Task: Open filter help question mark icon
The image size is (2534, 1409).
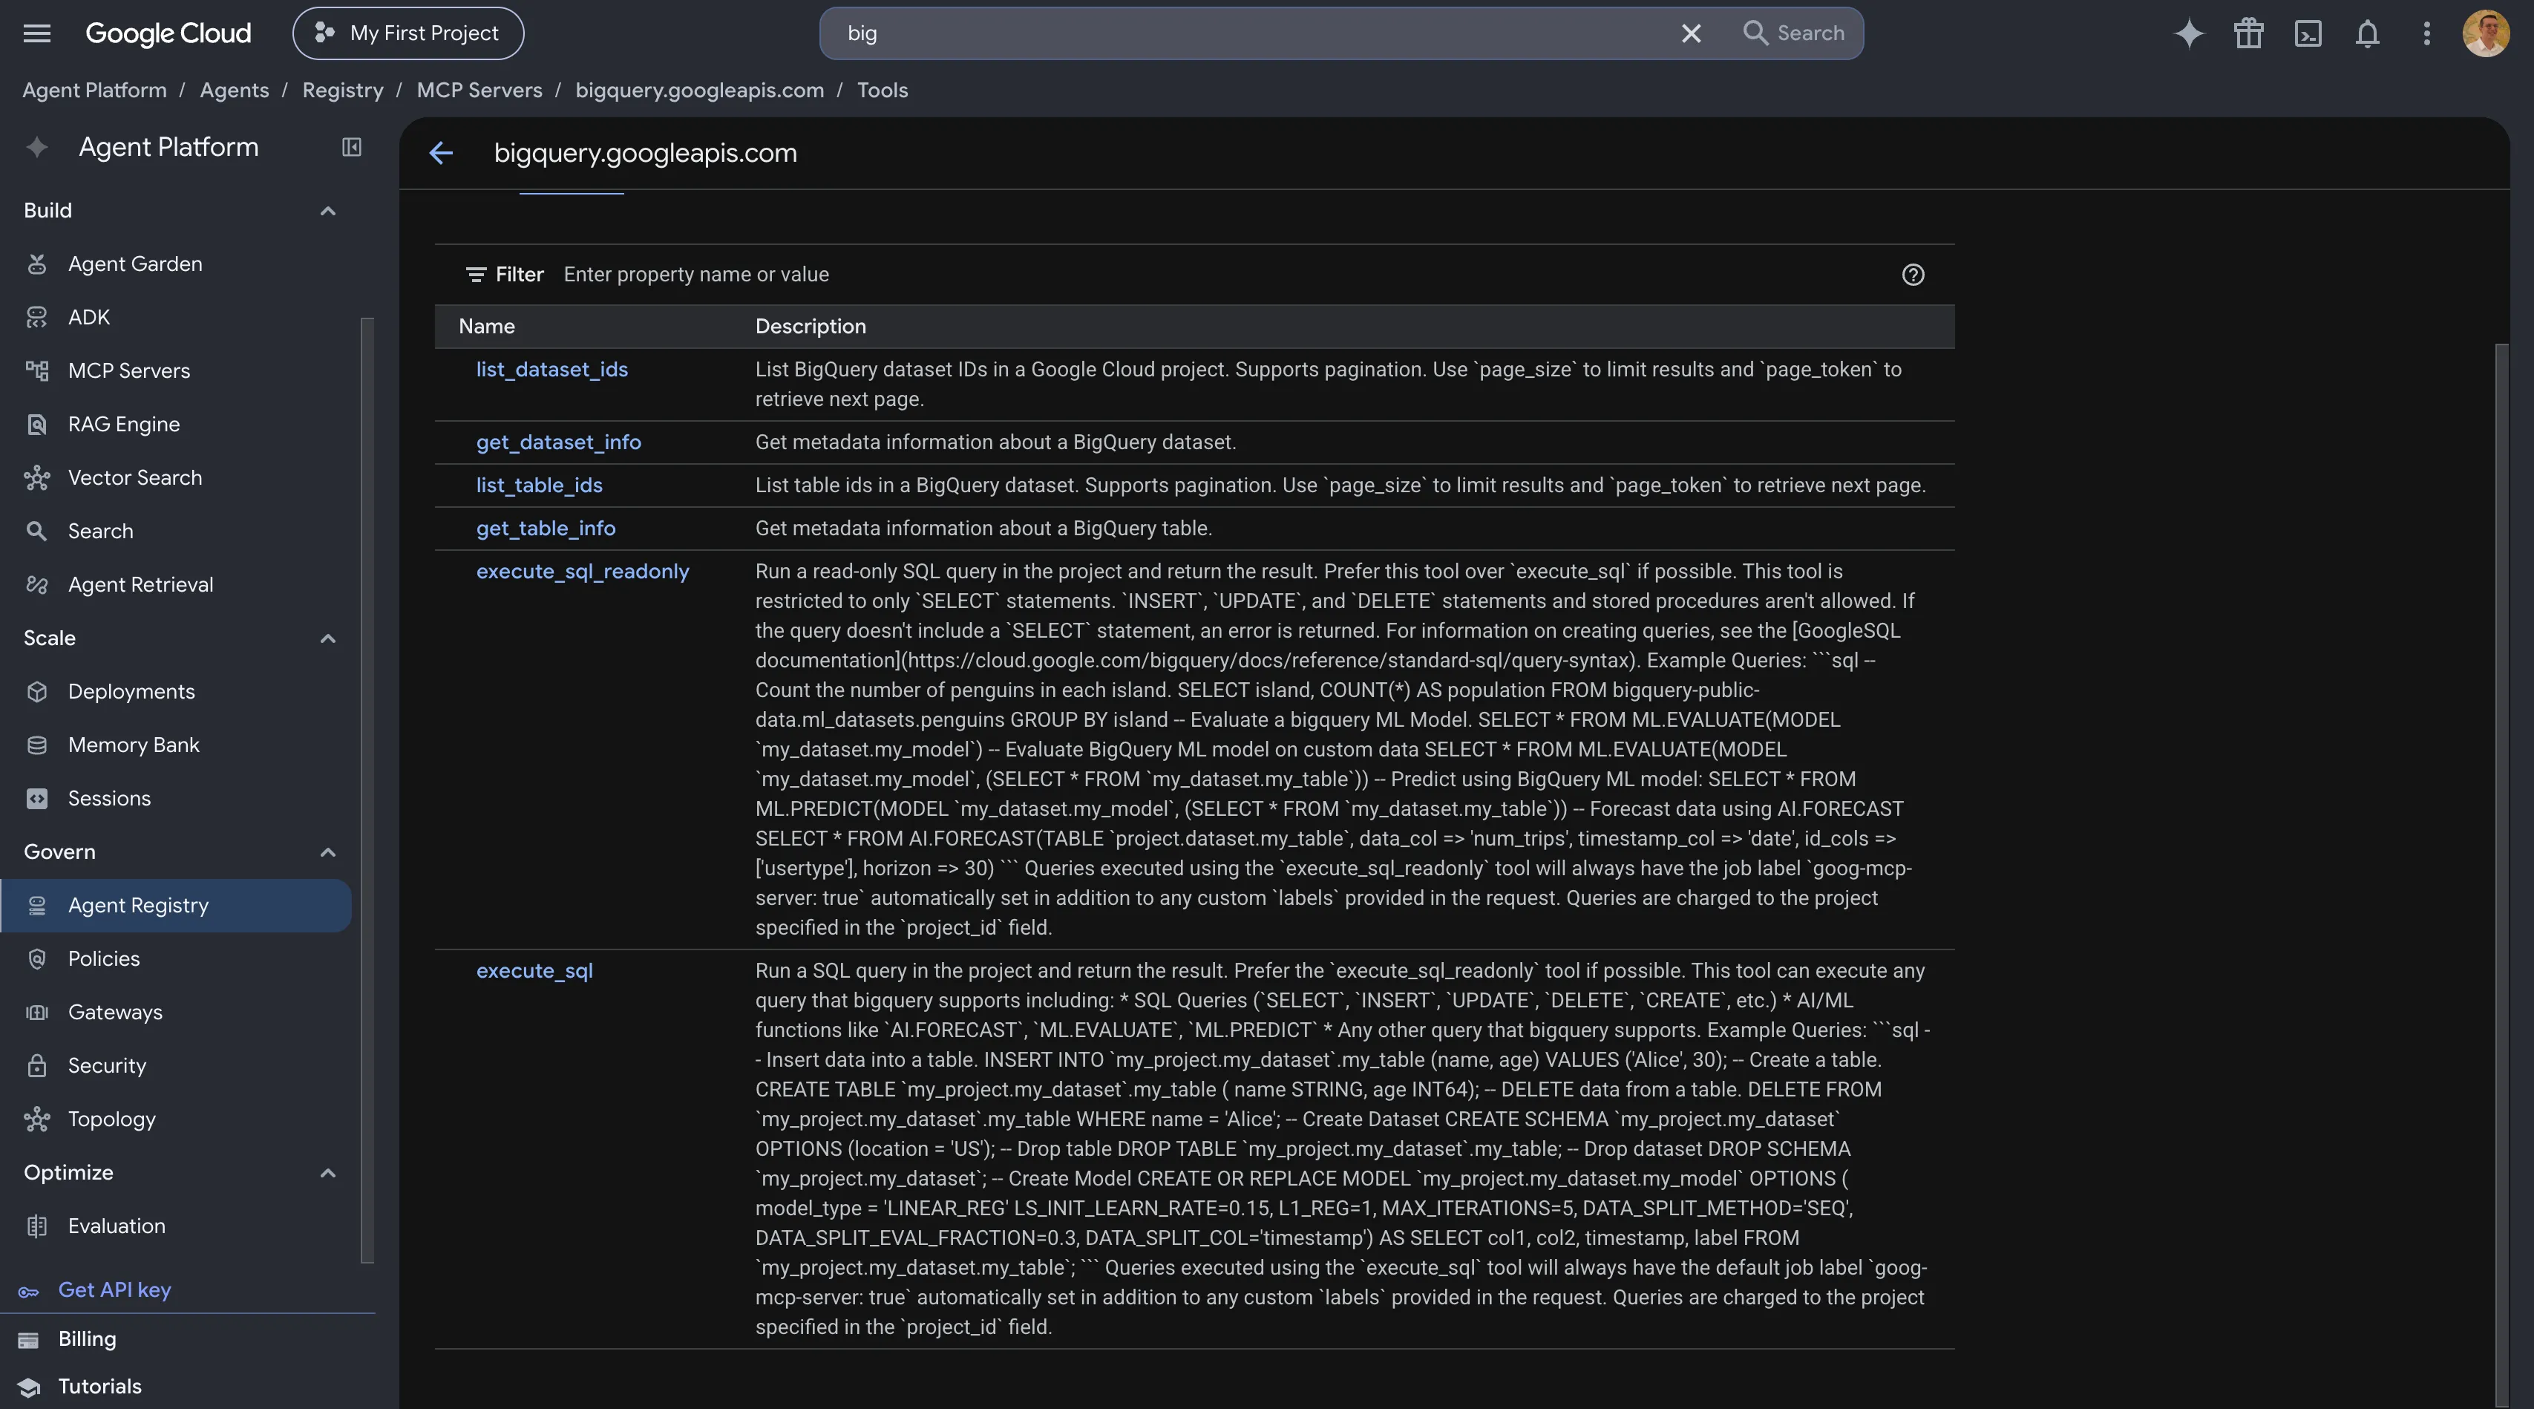Action: 1912,275
